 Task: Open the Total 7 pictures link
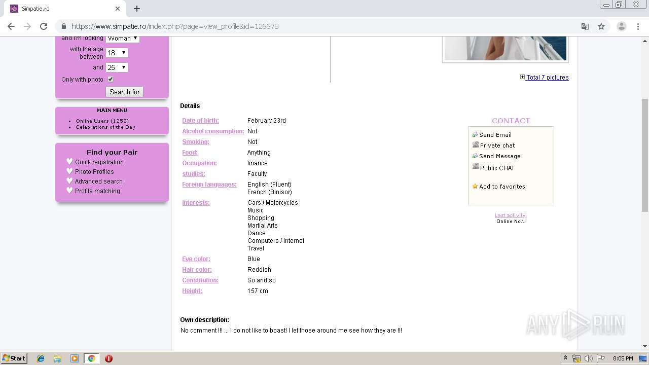[x=548, y=77]
